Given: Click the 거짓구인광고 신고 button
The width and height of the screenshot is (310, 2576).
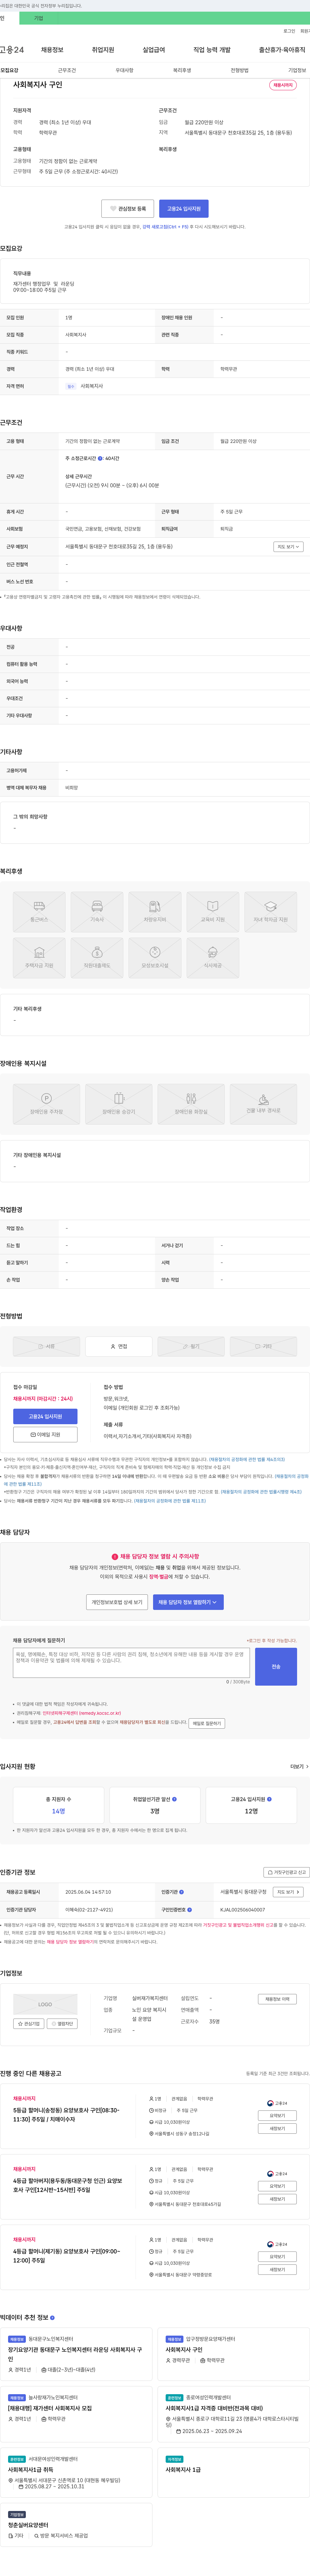Looking at the screenshot, I should coord(287,1872).
